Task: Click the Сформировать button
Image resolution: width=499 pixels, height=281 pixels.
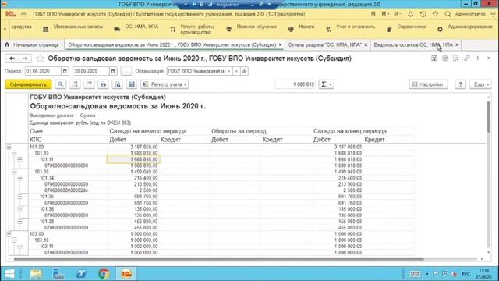Action: 28,84
